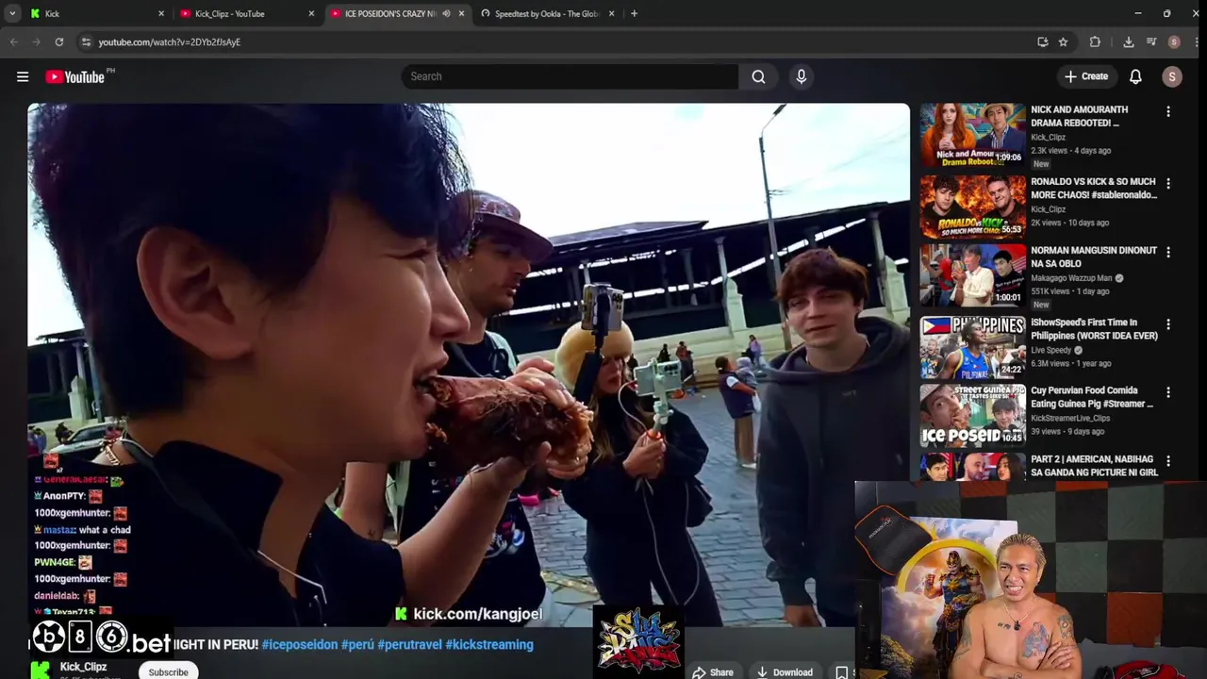Open the browser downloads icon
Screen dimensions: 1207x679
(1128, 41)
